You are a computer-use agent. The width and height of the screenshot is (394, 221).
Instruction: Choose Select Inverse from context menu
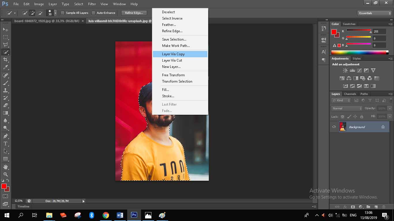[x=172, y=18]
